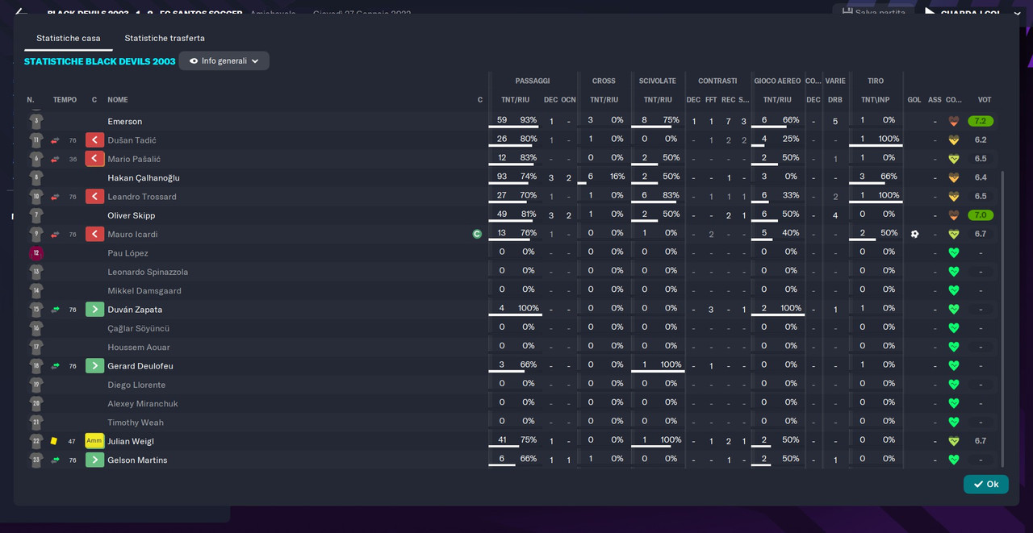Click Gelson Martins' green substituted-on chevron box
Image resolution: width=1033 pixels, height=533 pixels.
(94, 460)
